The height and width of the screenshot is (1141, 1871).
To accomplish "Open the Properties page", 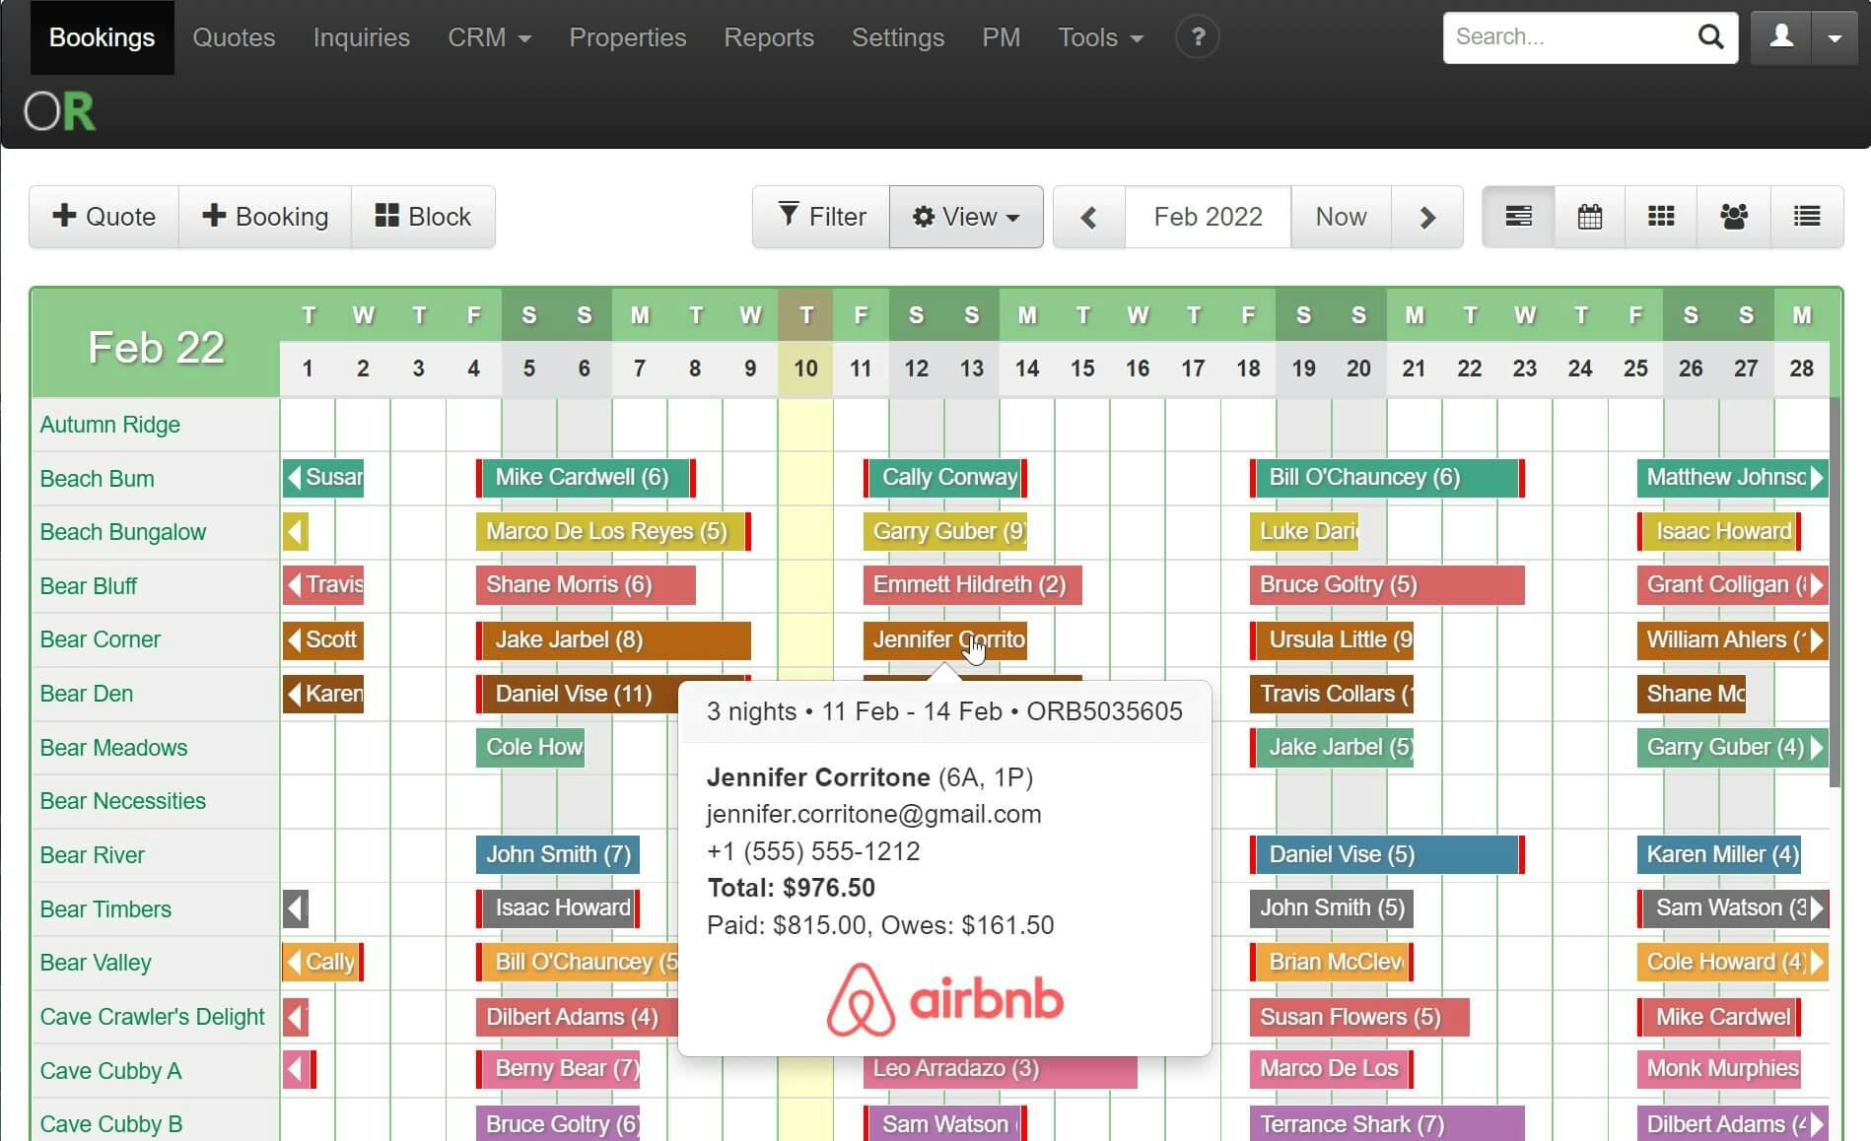I will pyautogui.click(x=628, y=37).
